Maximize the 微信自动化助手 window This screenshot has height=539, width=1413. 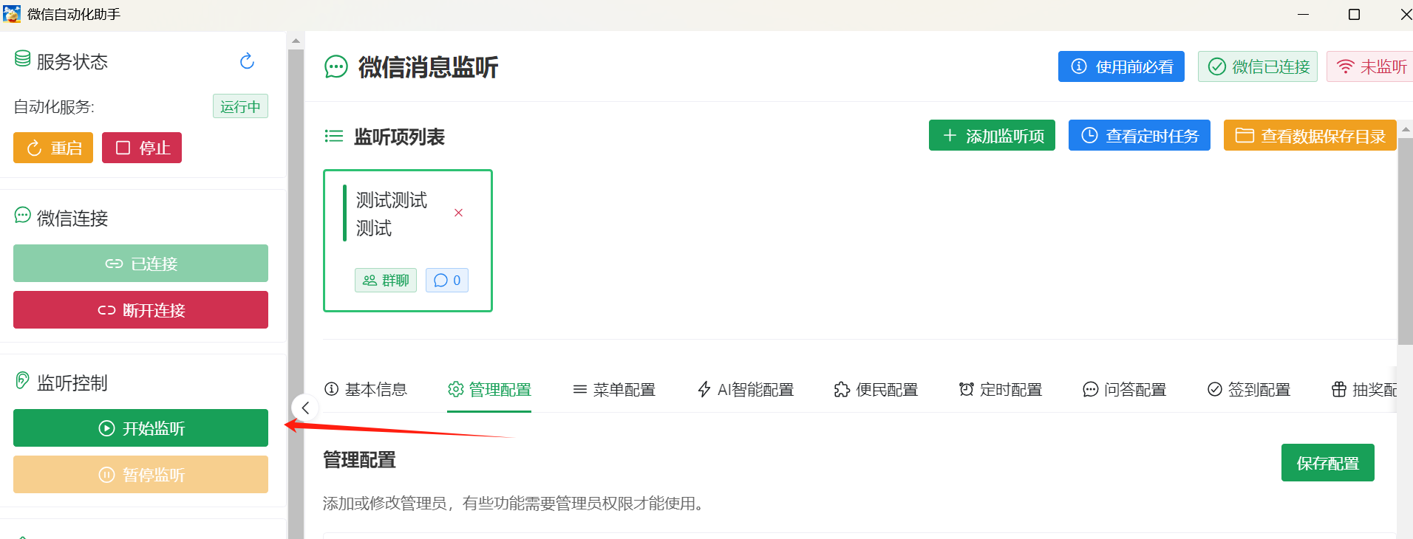coord(1354,14)
